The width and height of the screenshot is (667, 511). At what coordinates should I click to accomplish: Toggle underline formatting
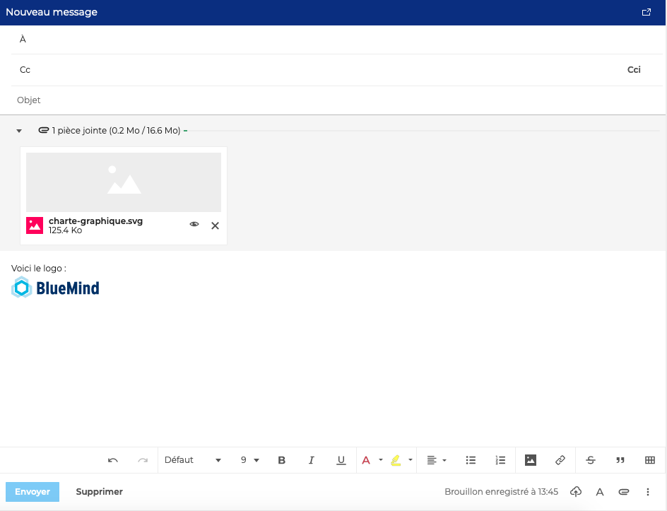pos(341,460)
